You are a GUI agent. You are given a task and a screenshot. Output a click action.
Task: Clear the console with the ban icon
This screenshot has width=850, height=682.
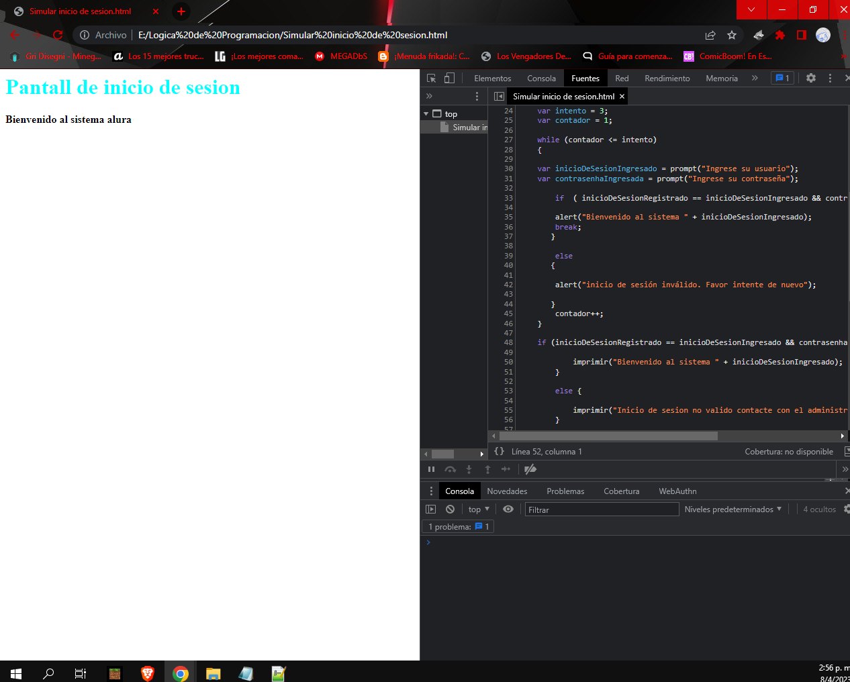coord(450,509)
